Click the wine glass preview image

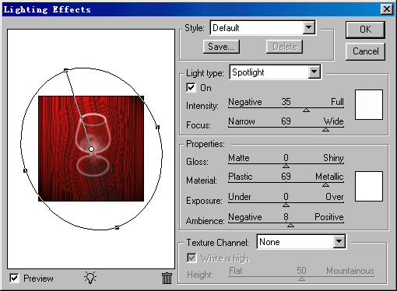point(91,149)
